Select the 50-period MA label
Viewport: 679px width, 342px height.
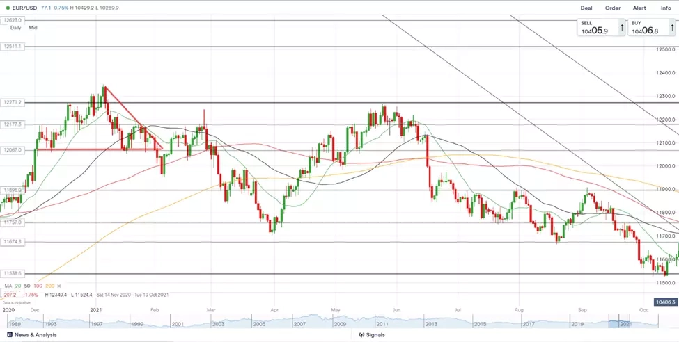[27, 286]
